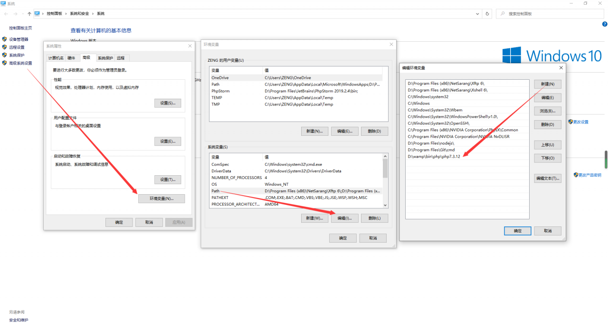Click the 环境变量(N)... button

(x=161, y=199)
